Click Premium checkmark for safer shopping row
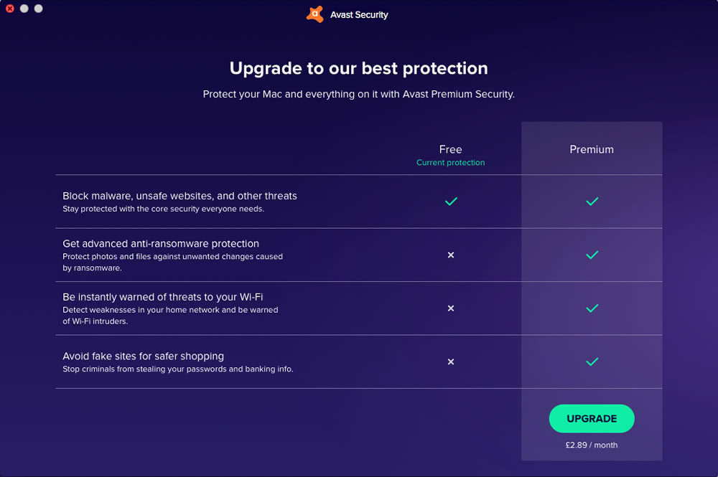 [592, 362]
